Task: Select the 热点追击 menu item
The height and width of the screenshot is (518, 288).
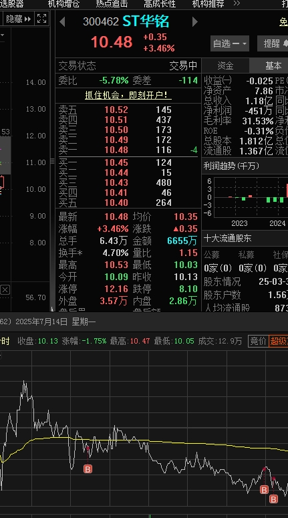Action: (x=112, y=3)
